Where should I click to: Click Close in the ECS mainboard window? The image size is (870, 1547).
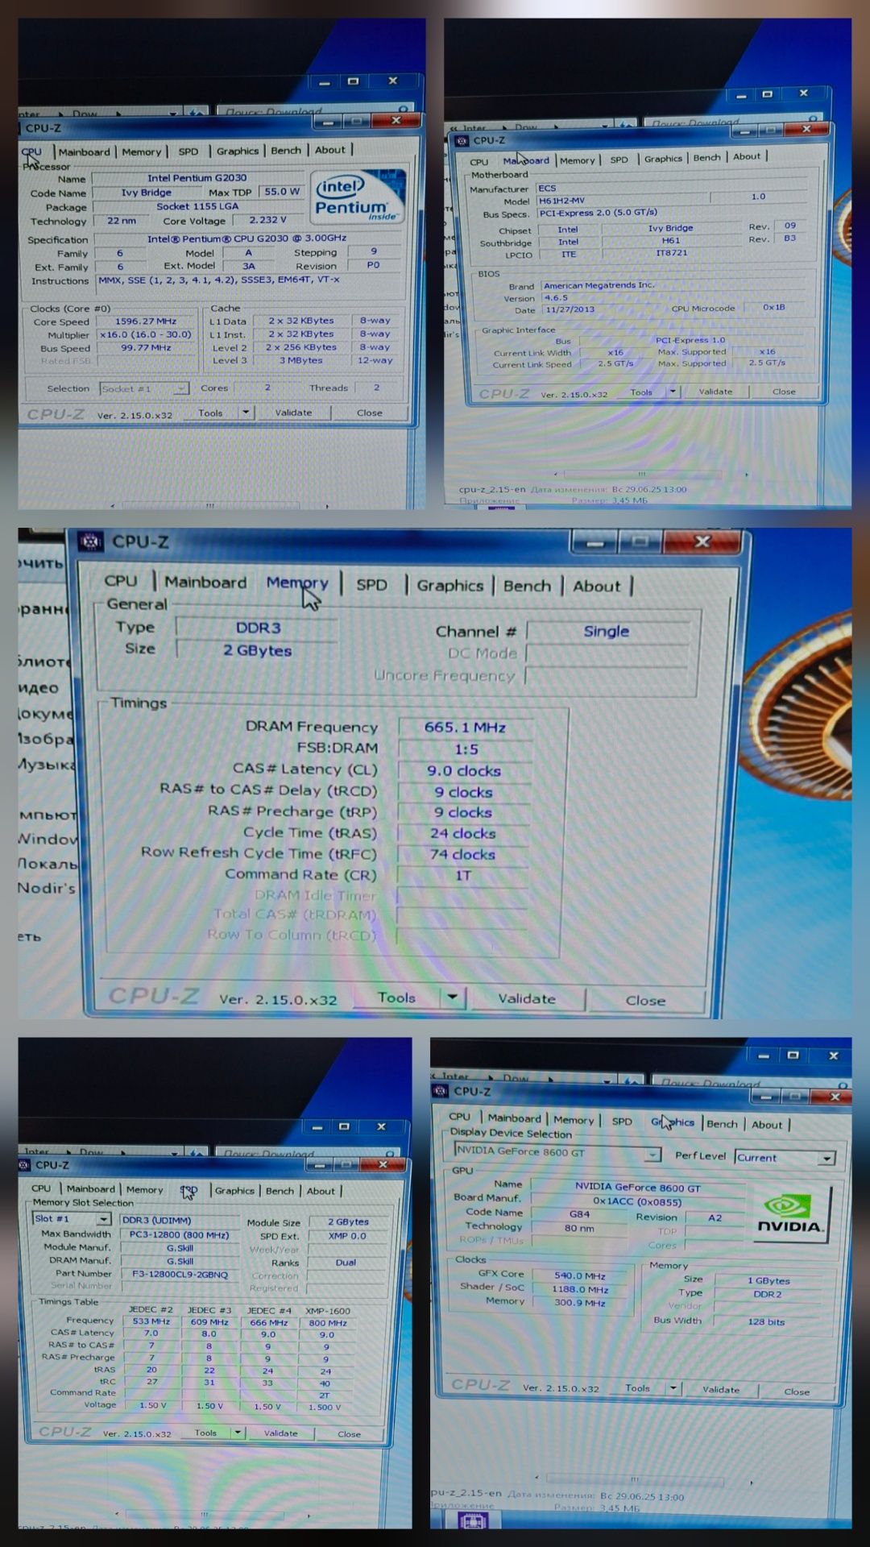[784, 392]
